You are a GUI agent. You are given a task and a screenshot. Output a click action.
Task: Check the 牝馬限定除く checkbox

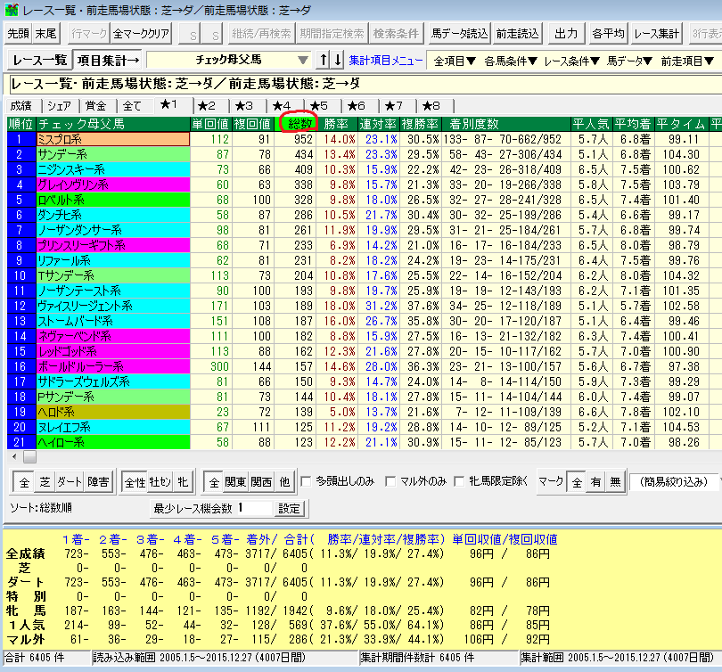point(460,481)
